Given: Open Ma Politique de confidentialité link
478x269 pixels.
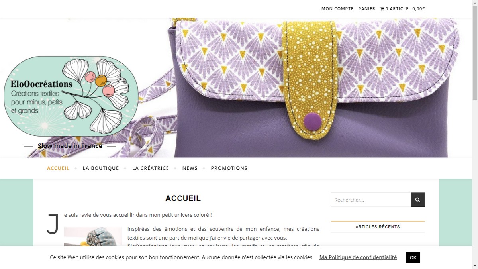Looking at the screenshot, I should [x=358, y=257].
